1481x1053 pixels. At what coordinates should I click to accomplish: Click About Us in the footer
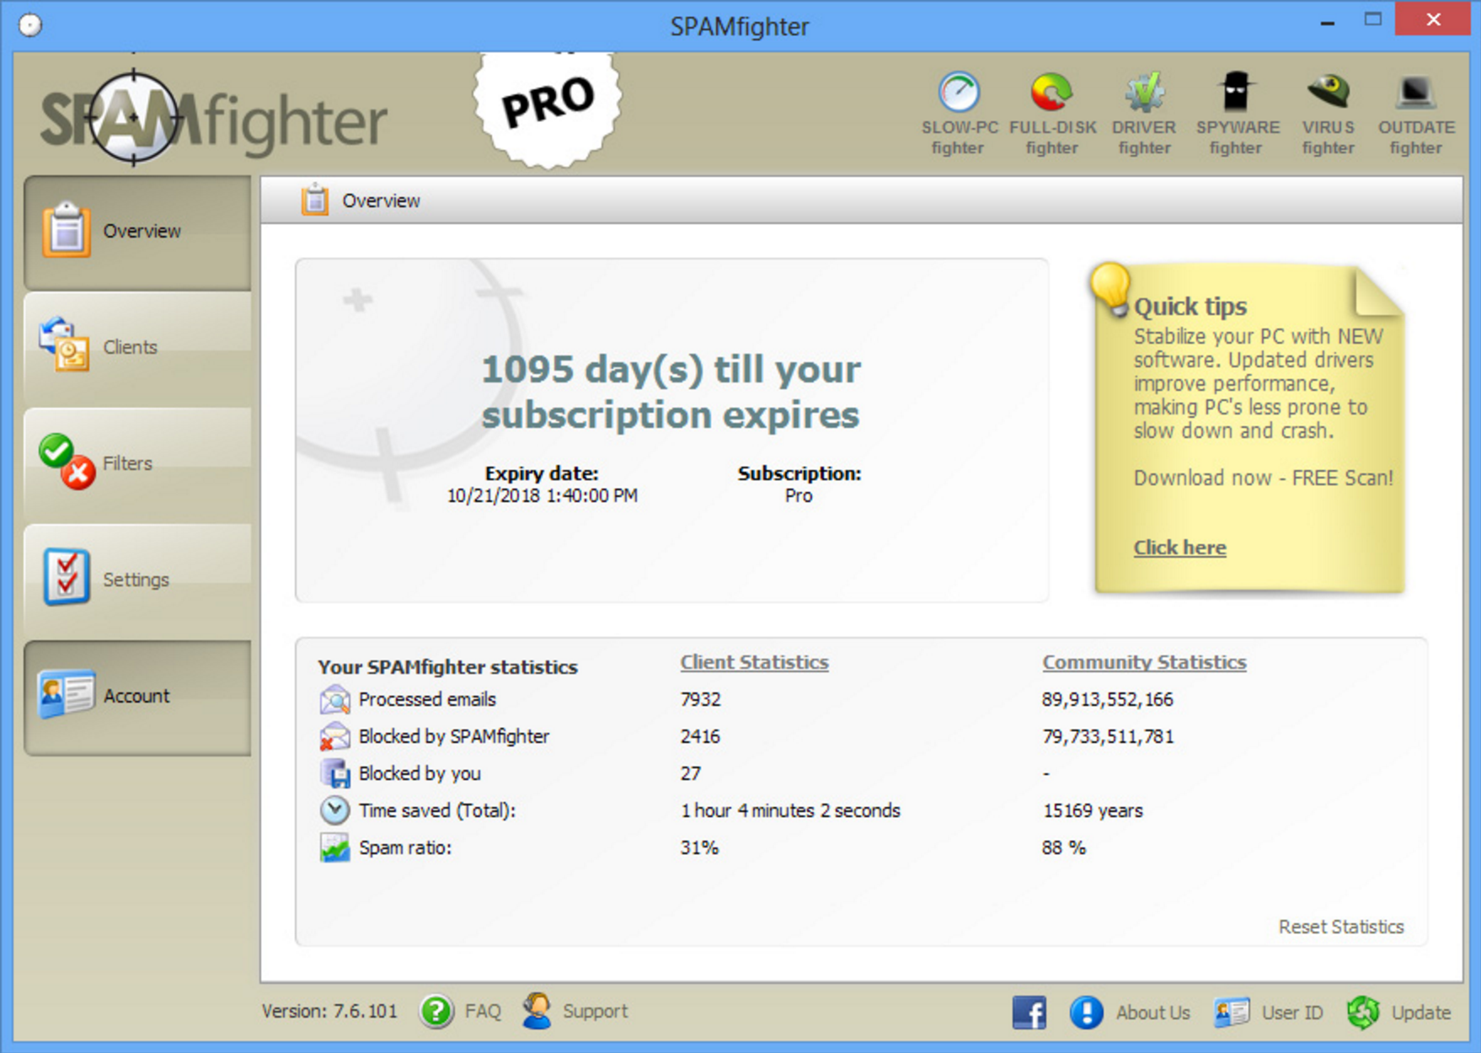[1152, 1013]
